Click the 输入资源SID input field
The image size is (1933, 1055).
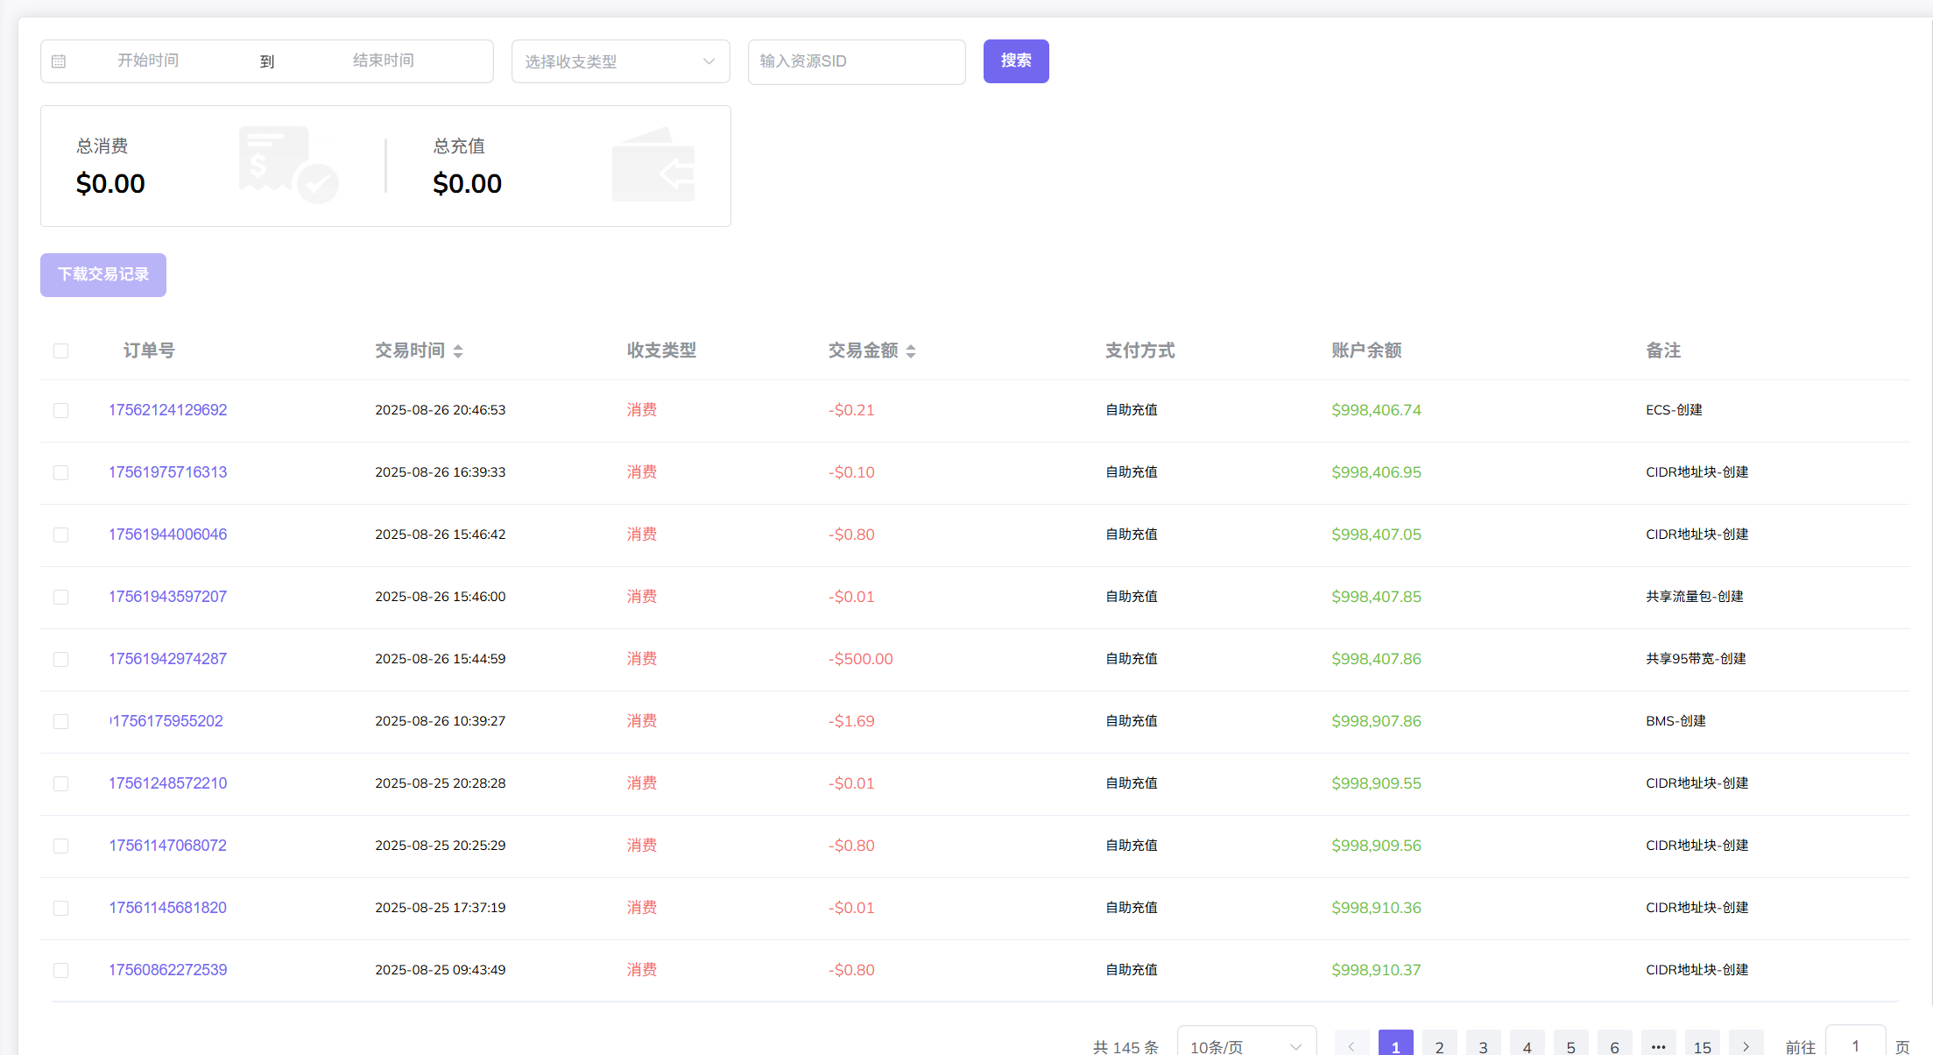tap(856, 61)
